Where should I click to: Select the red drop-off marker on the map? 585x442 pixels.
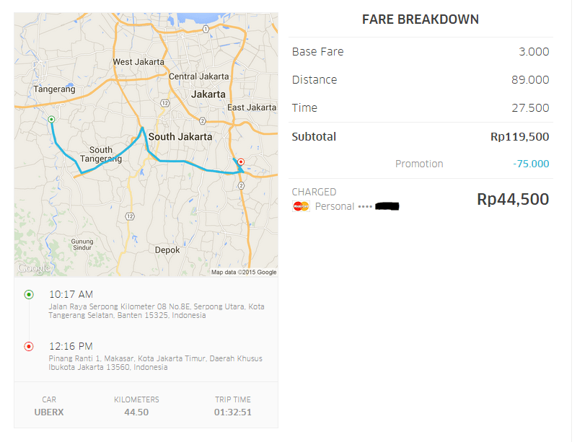coord(240,161)
